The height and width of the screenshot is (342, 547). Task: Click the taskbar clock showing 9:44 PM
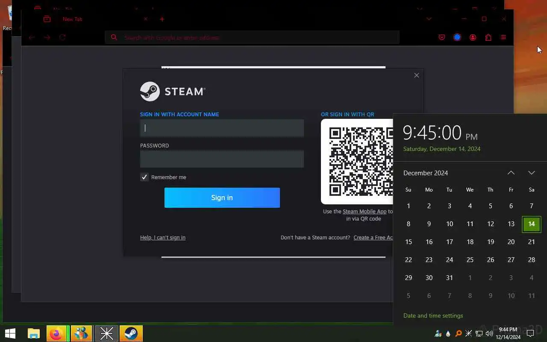tap(508, 333)
